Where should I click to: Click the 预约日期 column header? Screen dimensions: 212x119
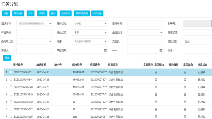click(x=174, y=65)
